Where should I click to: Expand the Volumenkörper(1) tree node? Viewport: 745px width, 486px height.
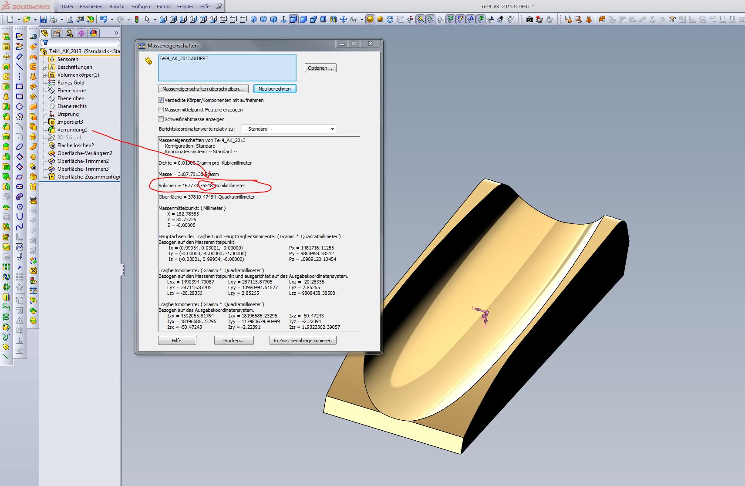click(44, 75)
